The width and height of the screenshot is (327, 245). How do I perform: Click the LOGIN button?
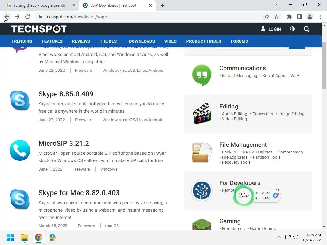[271, 29]
